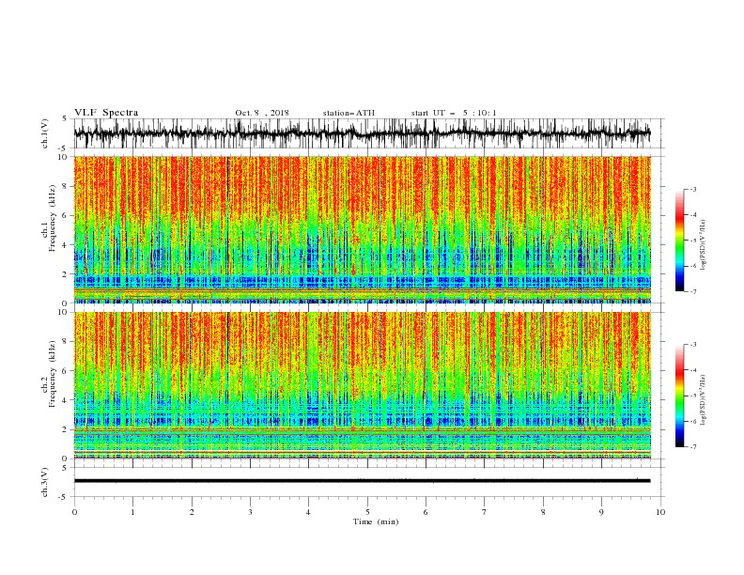744x575 pixels.
Task: Click the ch.2 'Frequency (kHz)' axis label
Action: pos(53,374)
